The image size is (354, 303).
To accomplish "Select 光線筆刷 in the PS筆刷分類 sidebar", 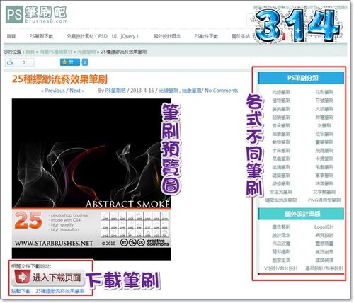I will [x=281, y=92].
